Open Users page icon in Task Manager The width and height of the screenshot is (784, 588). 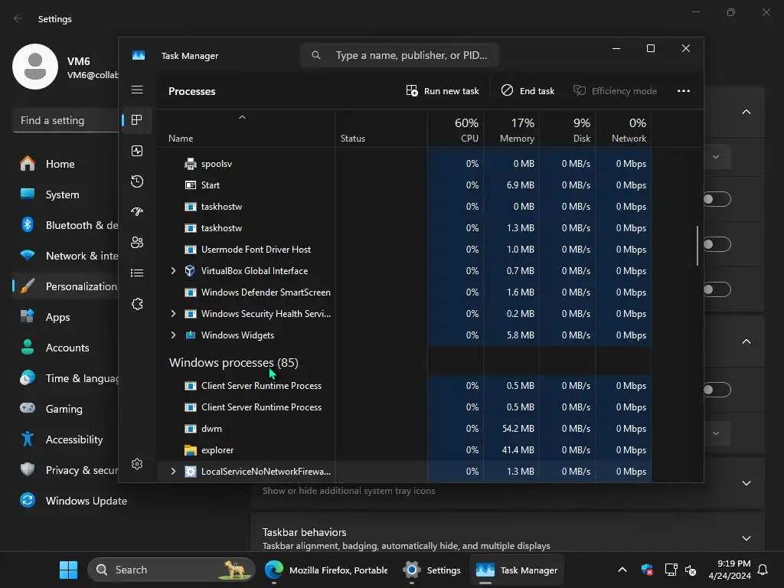137,243
